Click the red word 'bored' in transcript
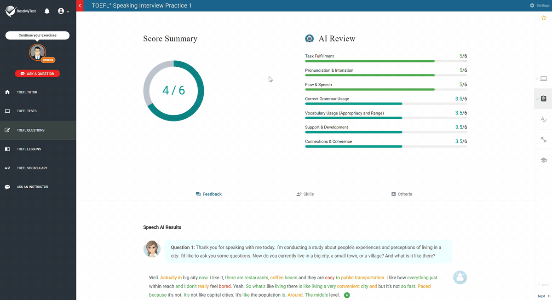This screenshot has height=300, width=552. [x=224, y=286]
